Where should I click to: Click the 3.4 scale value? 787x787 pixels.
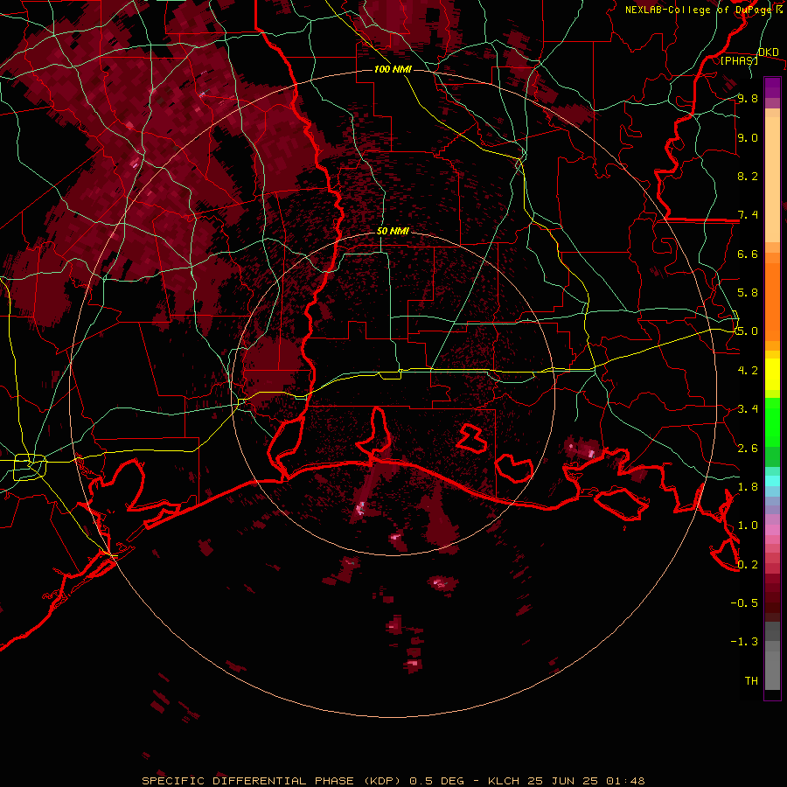[x=748, y=409]
